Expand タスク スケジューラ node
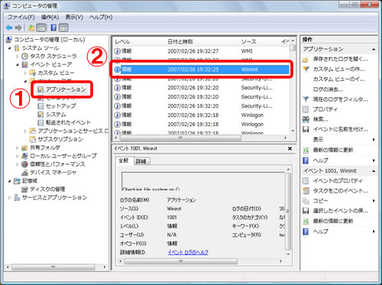This screenshot has height=285, width=382. pyautogui.click(x=18, y=57)
